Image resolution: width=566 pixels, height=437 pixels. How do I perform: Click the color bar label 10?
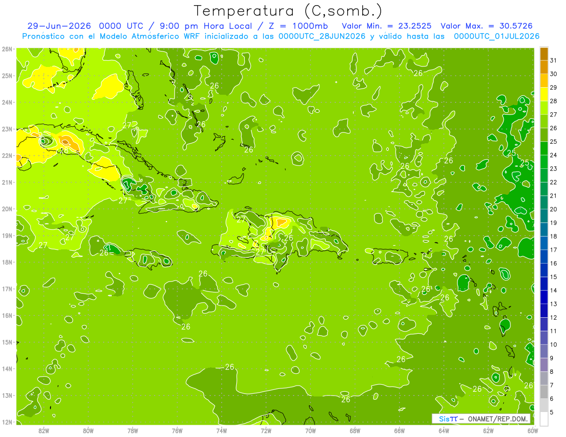553,345
